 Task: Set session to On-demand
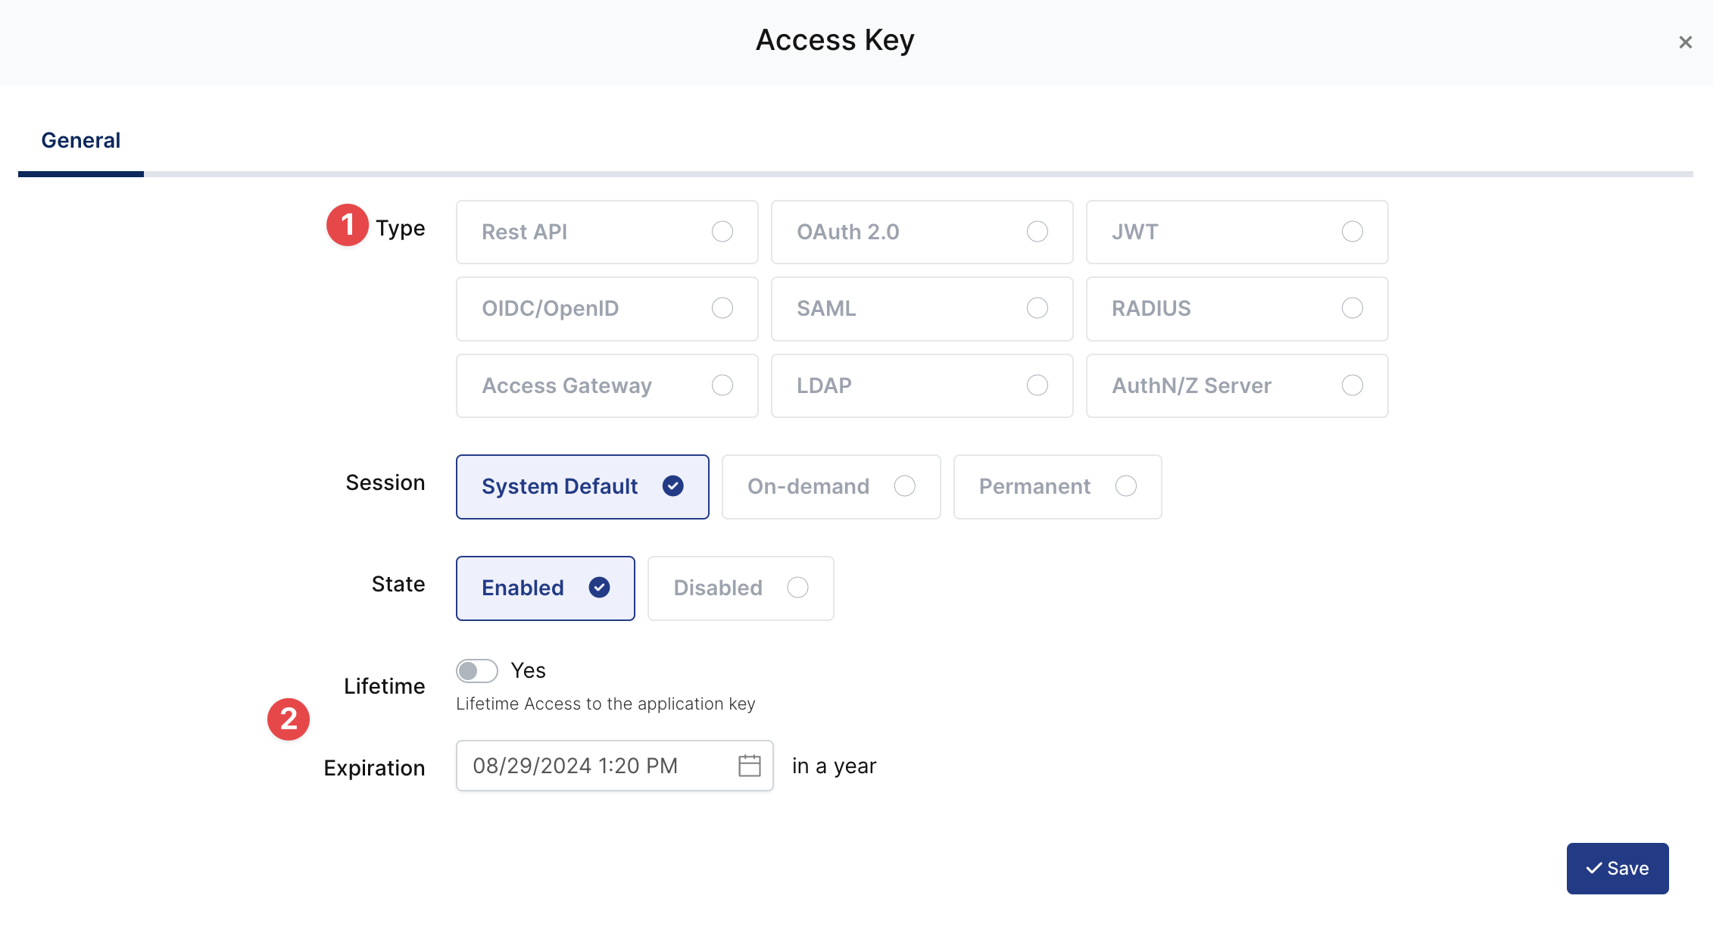point(831,487)
